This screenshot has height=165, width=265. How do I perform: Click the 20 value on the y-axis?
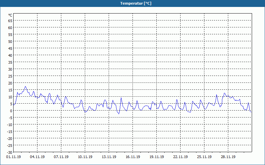[10, 83]
